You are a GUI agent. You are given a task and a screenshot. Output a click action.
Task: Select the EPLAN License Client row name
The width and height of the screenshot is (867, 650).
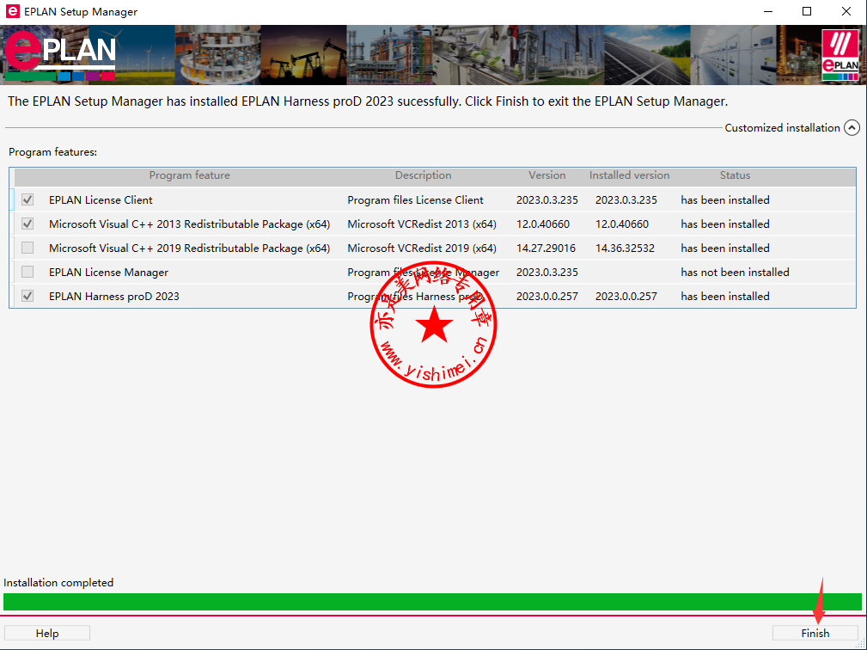pos(101,199)
